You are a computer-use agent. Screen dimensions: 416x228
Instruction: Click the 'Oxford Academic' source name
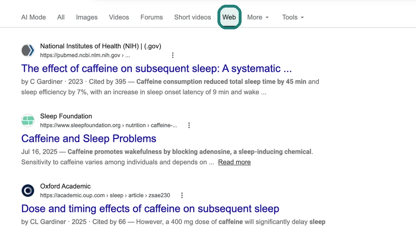click(65, 186)
